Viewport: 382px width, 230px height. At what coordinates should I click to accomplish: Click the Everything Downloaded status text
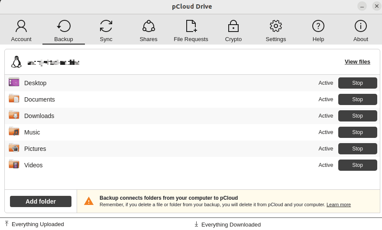[x=231, y=225]
